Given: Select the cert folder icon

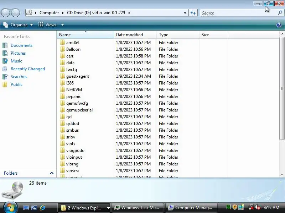Looking at the screenshot, I should (62, 56).
